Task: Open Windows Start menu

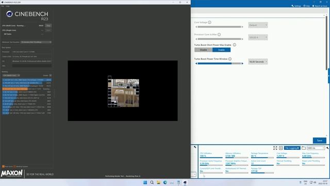Action: (145, 182)
